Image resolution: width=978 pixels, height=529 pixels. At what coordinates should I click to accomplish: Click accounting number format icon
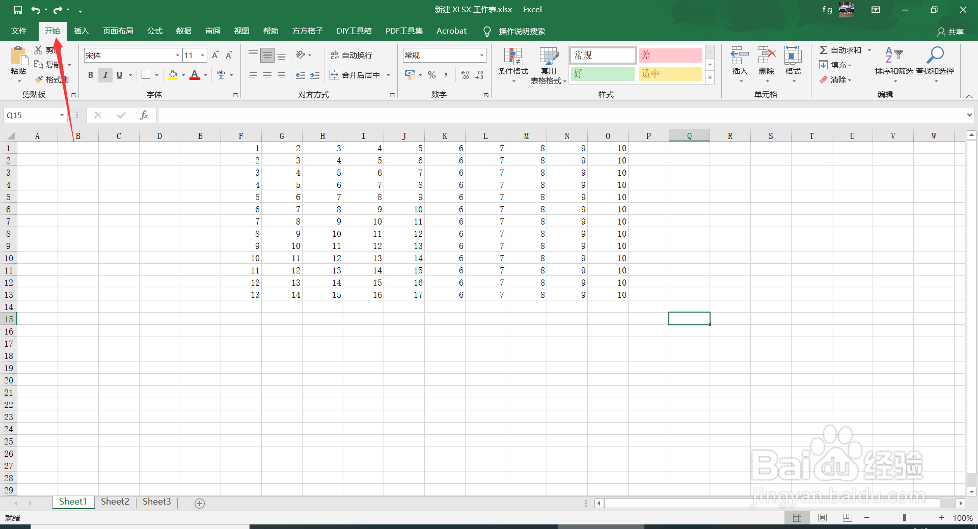pyautogui.click(x=410, y=75)
